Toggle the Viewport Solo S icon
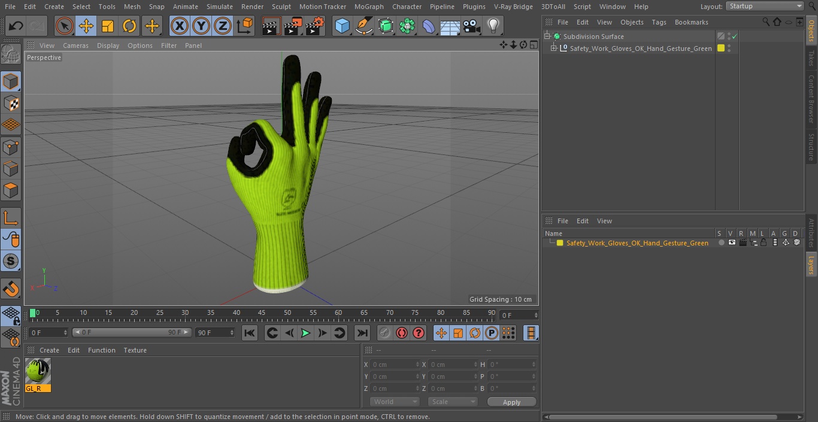The width and height of the screenshot is (818, 422). pyautogui.click(x=11, y=261)
